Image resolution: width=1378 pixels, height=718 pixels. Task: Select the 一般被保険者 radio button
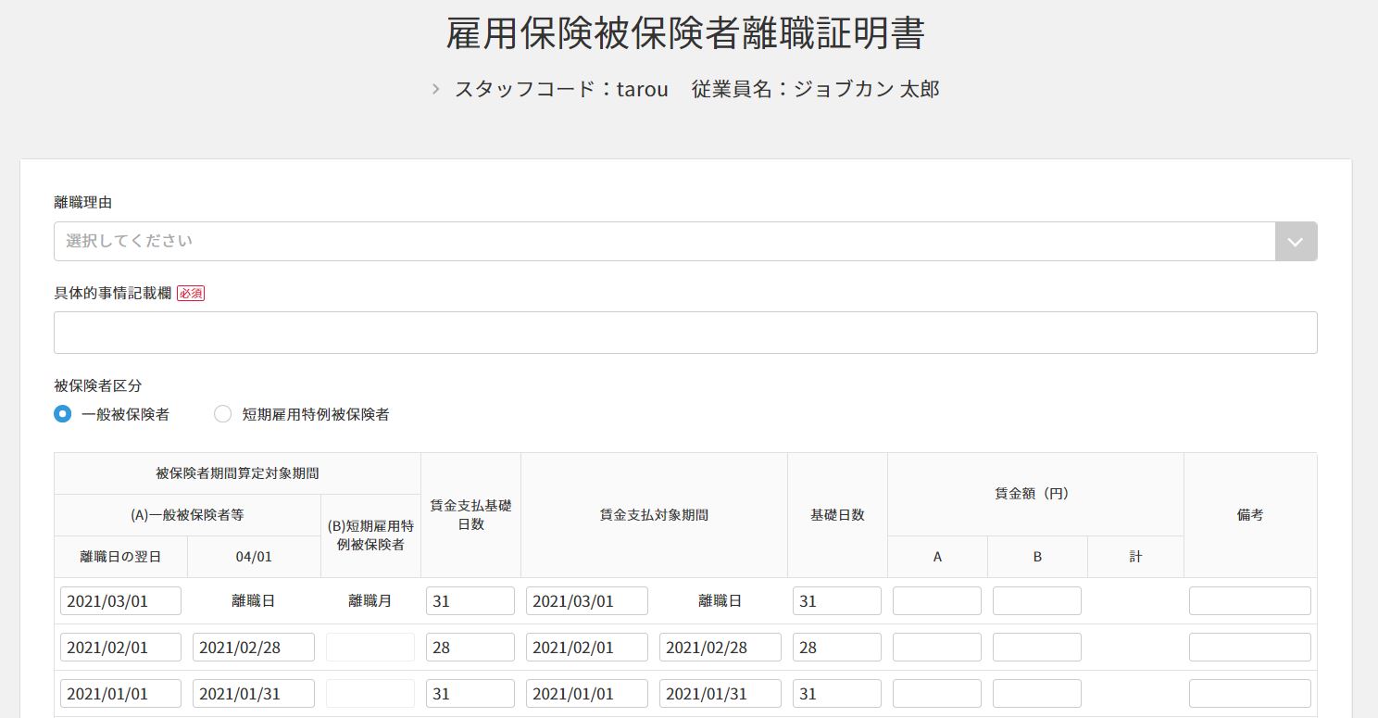click(63, 415)
